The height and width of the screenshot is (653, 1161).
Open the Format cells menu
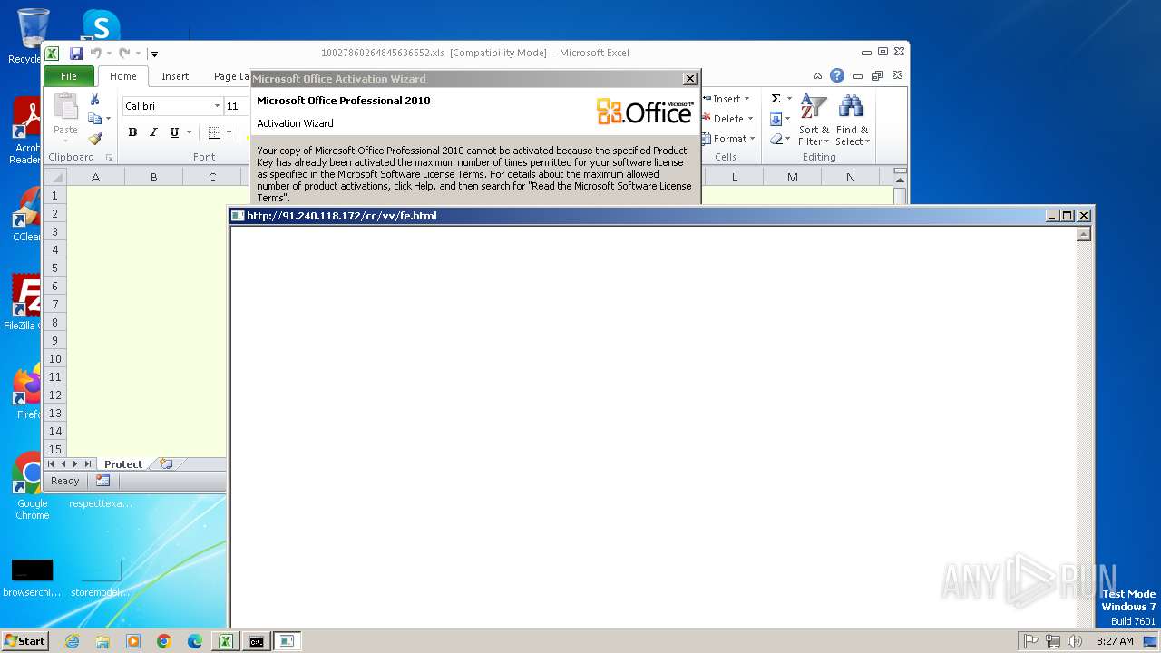tap(728, 139)
